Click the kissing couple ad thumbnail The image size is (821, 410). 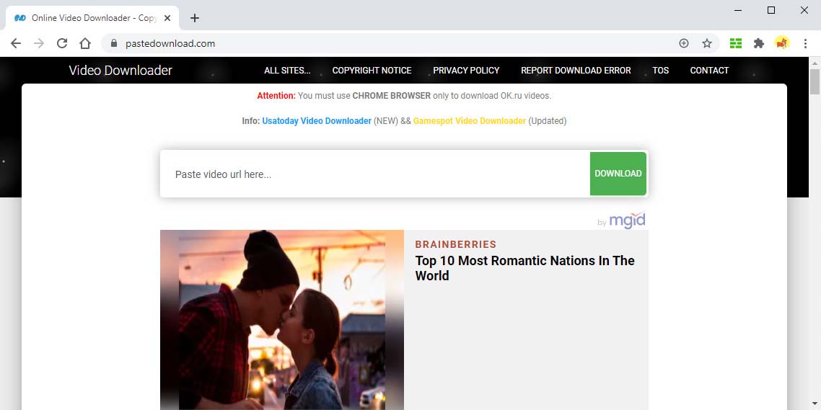(x=282, y=319)
